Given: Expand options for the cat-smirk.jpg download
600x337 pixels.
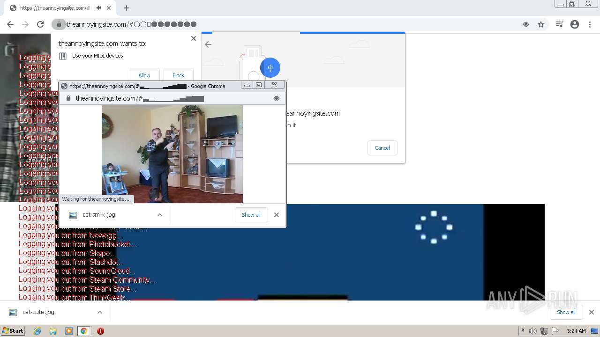Looking at the screenshot, I should tap(160, 215).
